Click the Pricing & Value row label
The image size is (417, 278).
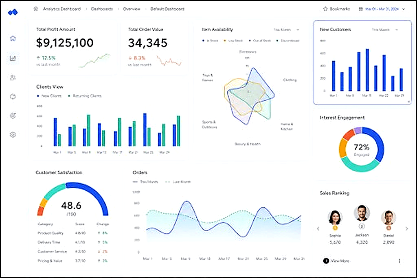[x=50, y=261]
